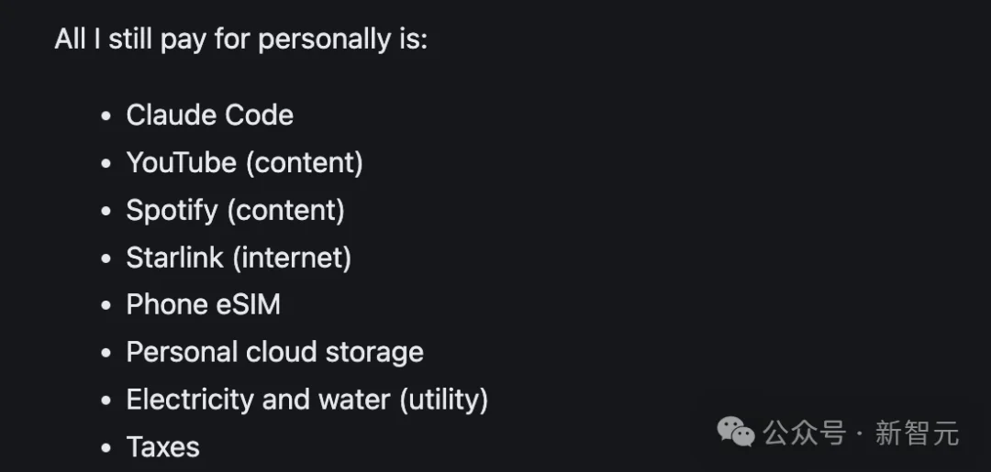Click the bullet beside YouTube (content)

coord(106,163)
